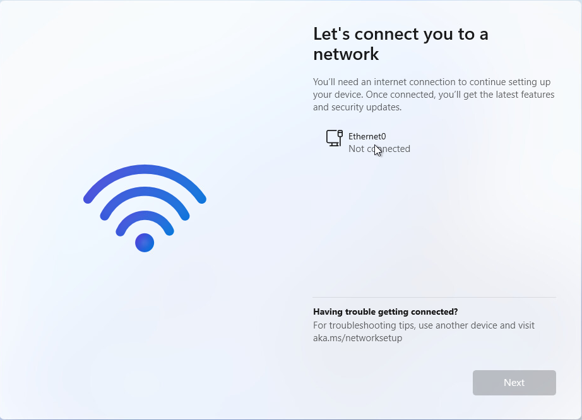Click the Ethernet adapter computer icon

click(x=334, y=138)
